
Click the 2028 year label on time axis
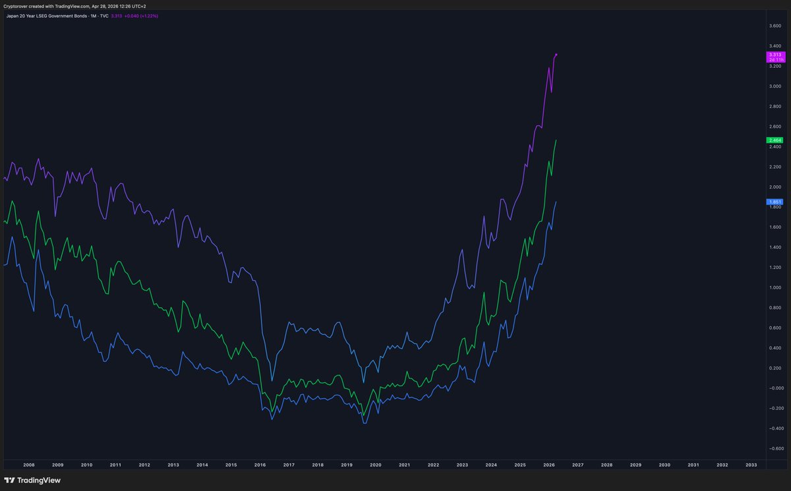(606, 465)
